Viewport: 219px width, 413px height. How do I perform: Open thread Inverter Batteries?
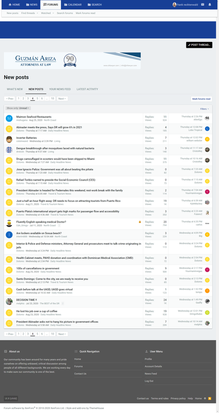point(27,138)
